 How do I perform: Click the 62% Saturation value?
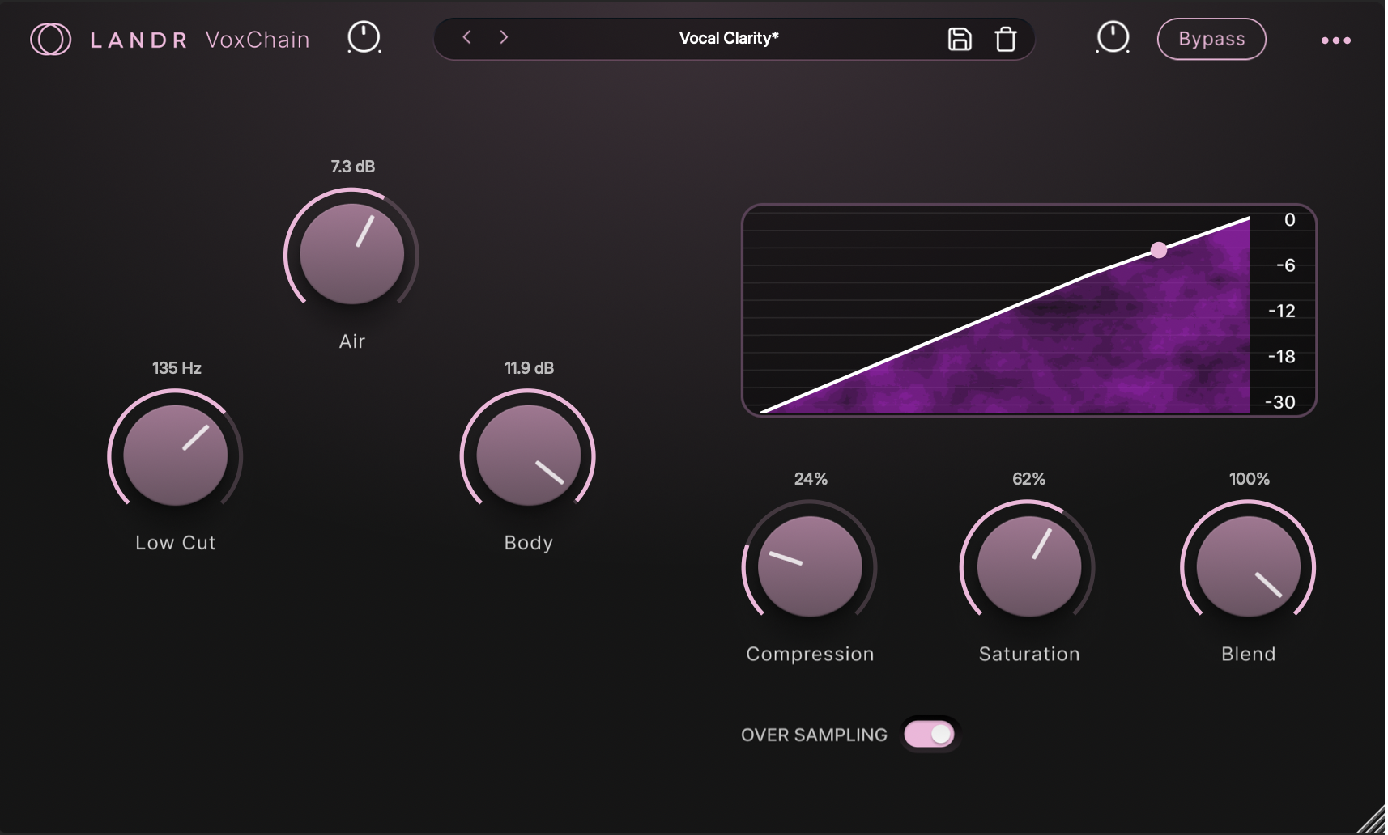[x=1029, y=479]
